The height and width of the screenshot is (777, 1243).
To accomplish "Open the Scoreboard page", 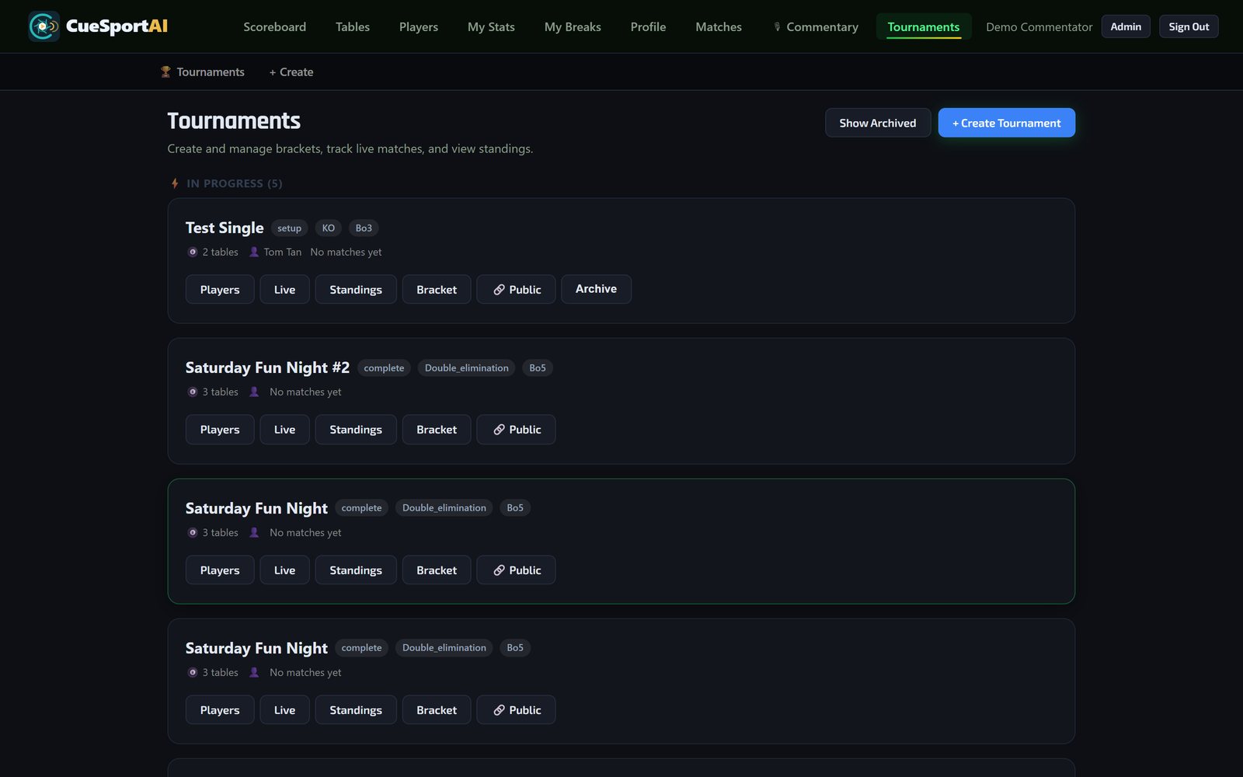I will 274,26.
